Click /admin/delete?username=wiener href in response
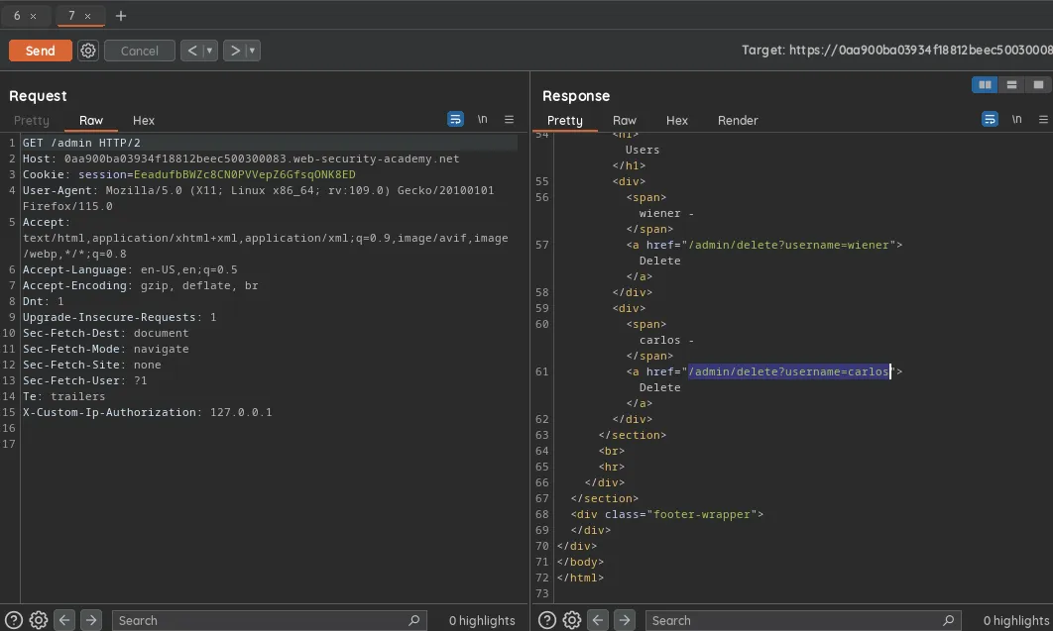This screenshot has width=1053, height=631. coord(789,245)
